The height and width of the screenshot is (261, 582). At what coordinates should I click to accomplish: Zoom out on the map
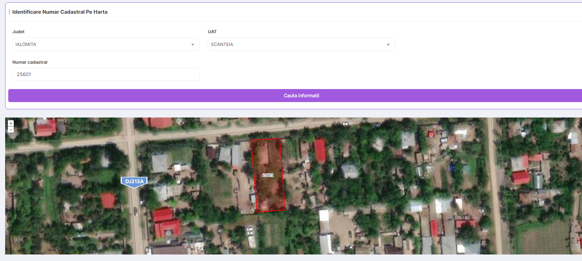[x=11, y=130]
